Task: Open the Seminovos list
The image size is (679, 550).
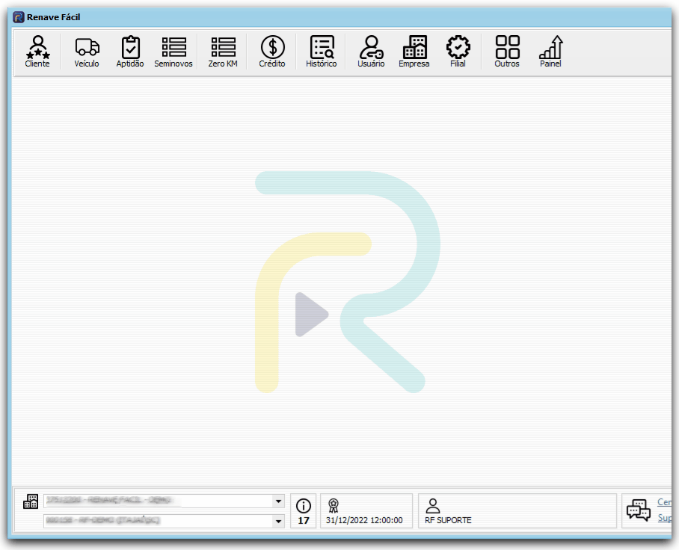Action: [x=173, y=52]
